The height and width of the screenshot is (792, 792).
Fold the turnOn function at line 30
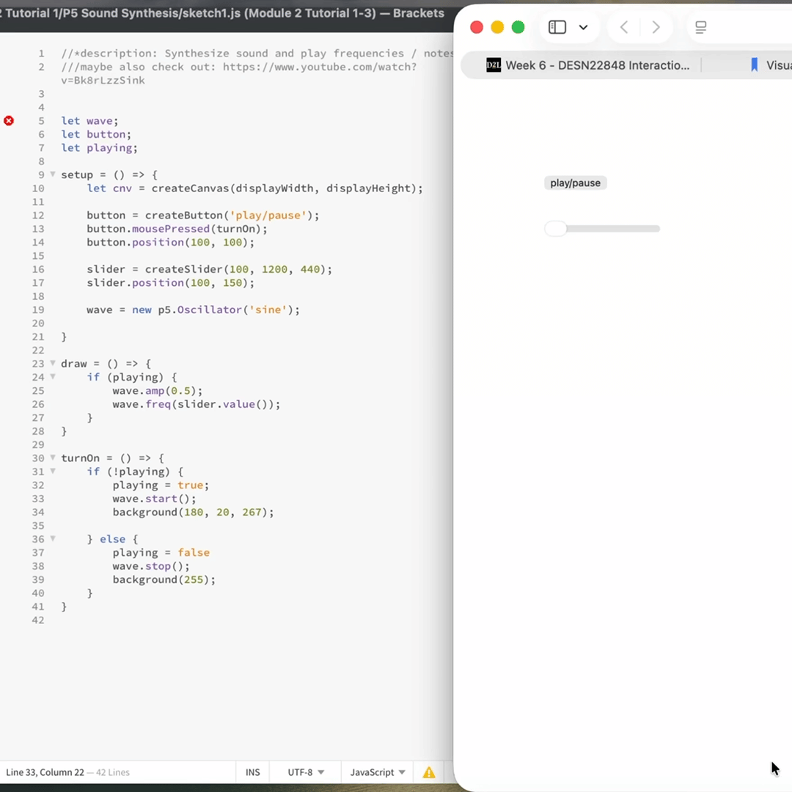click(x=53, y=458)
